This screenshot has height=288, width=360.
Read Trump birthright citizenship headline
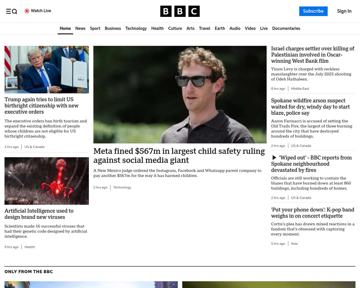pos(42,105)
